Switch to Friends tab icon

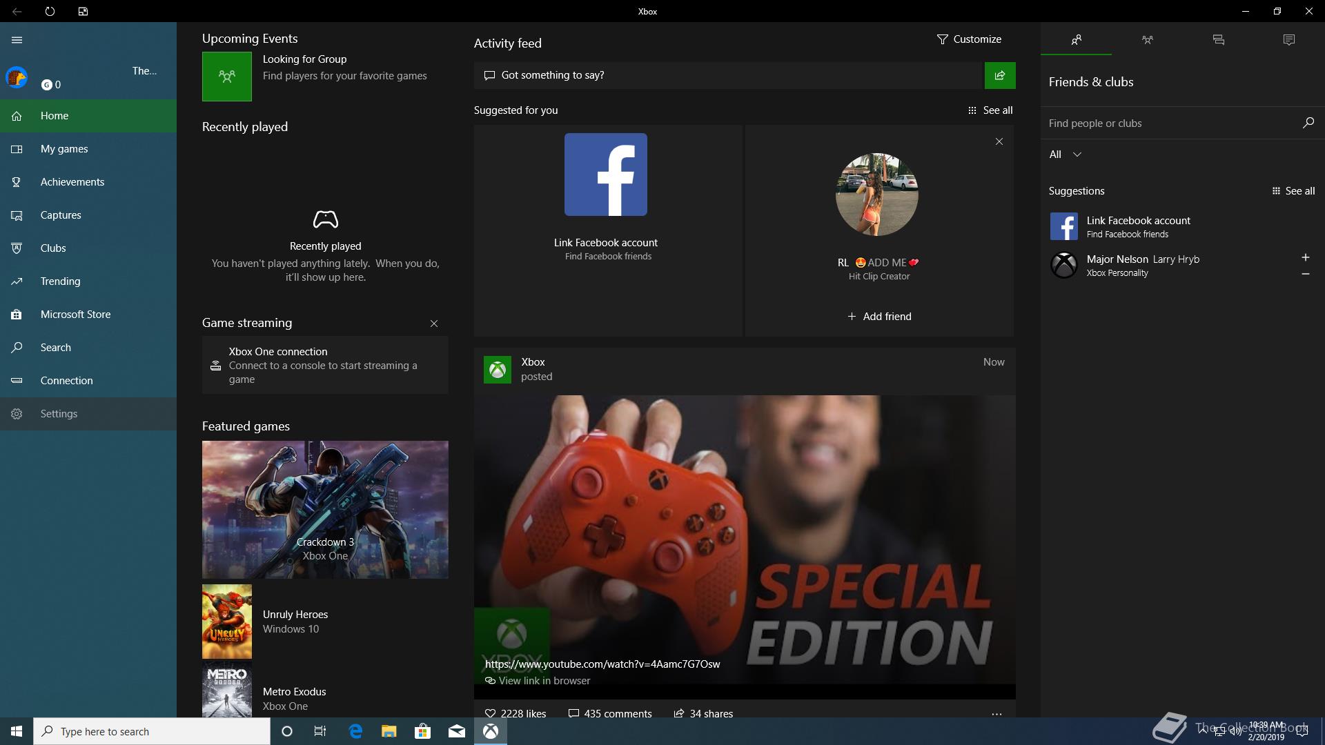1076,39
